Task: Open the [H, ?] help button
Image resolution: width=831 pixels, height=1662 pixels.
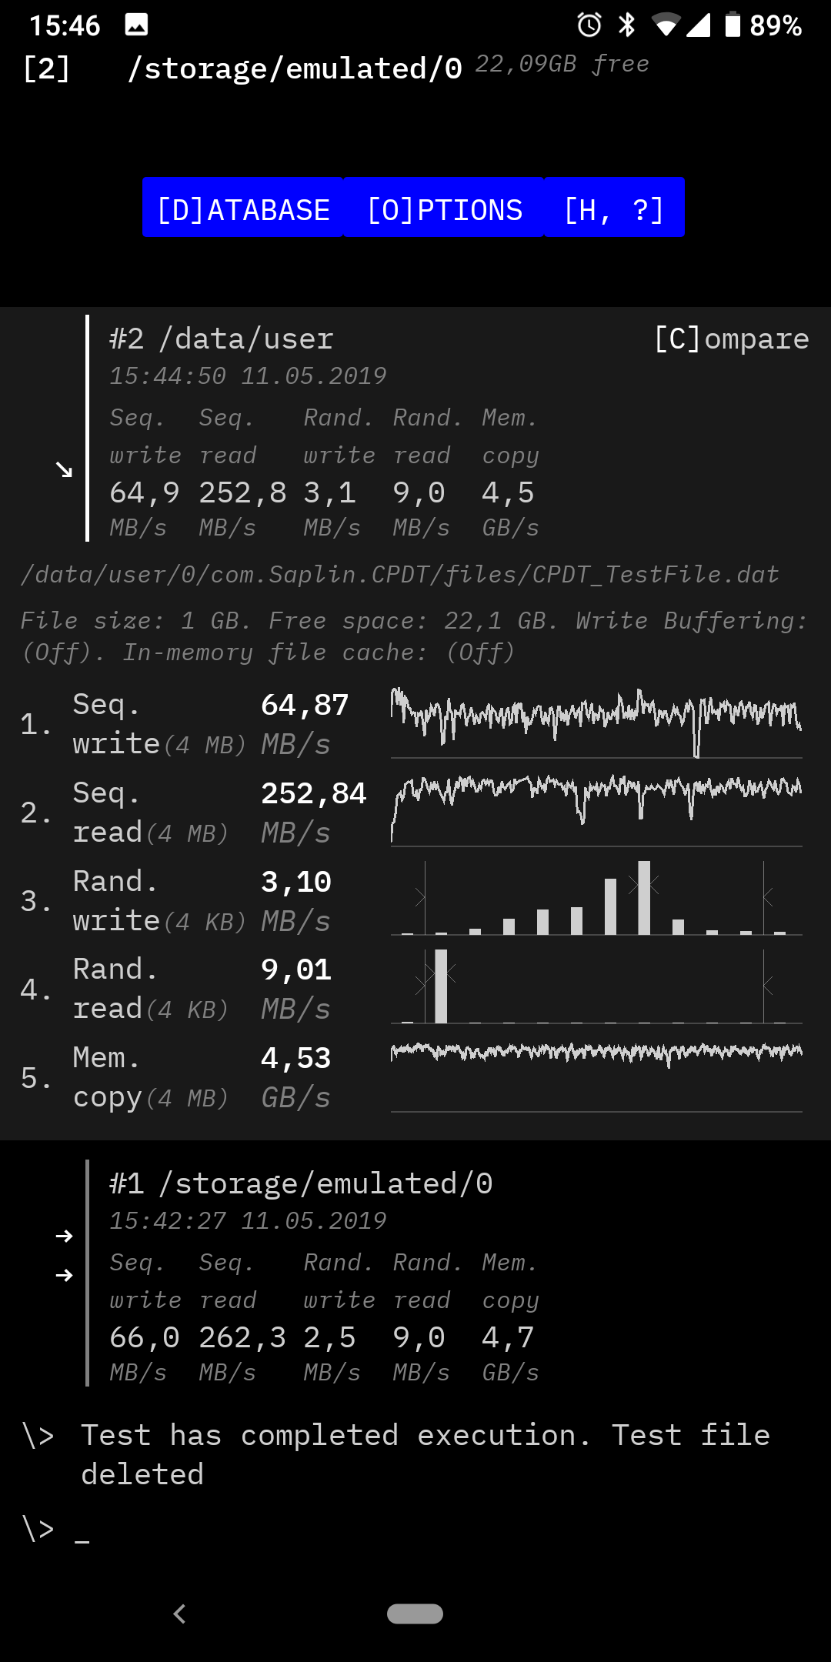Action: (614, 208)
